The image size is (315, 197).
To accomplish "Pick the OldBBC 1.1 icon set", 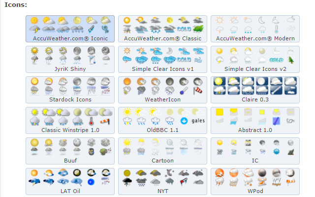I will click(162, 120).
